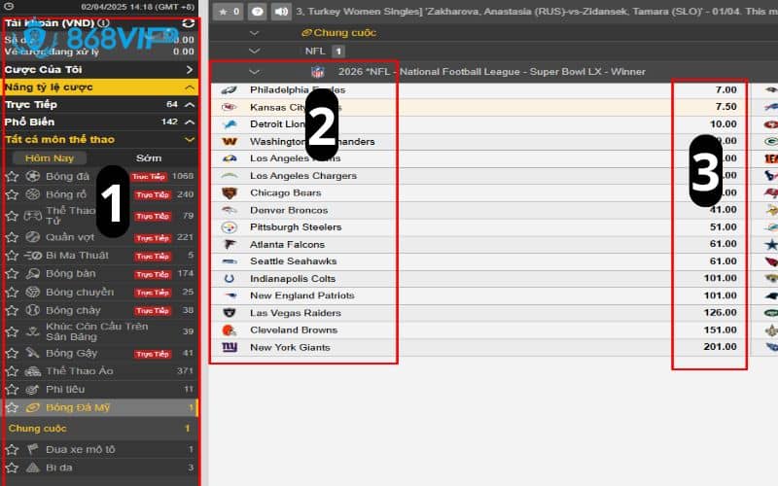Click the New York Giants logo
Viewport: 778px width, 486px height.
tap(230, 347)
